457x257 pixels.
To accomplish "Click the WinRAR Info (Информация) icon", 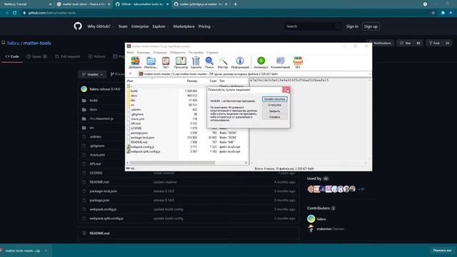I will 240,63.
